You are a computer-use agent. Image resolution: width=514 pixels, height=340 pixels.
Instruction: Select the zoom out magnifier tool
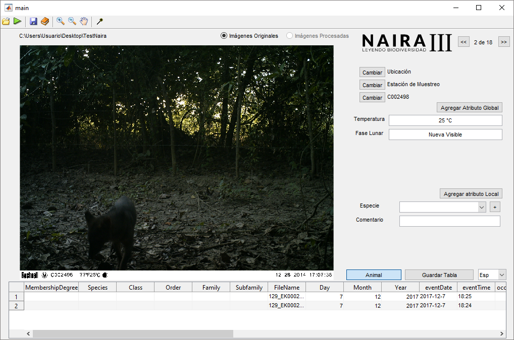[72, 21]
